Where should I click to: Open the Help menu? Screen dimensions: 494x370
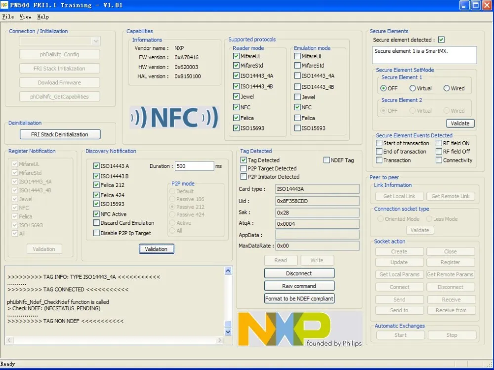pos(43,16)
